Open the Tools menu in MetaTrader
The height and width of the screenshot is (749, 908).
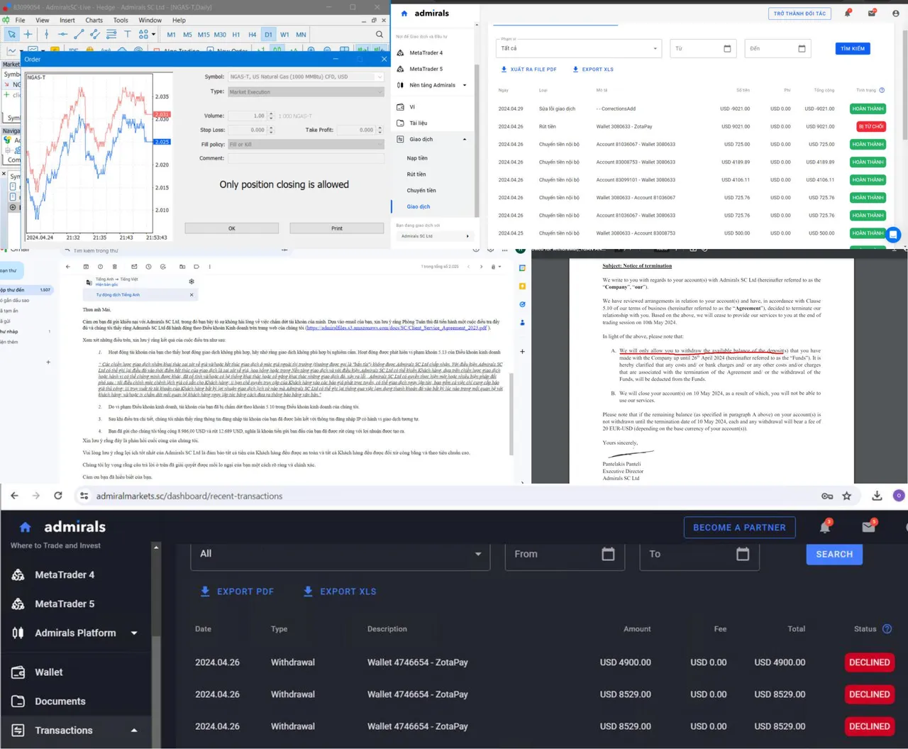121,20
